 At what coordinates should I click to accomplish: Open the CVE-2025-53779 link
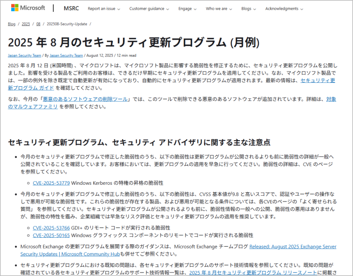tap(51, 183)
